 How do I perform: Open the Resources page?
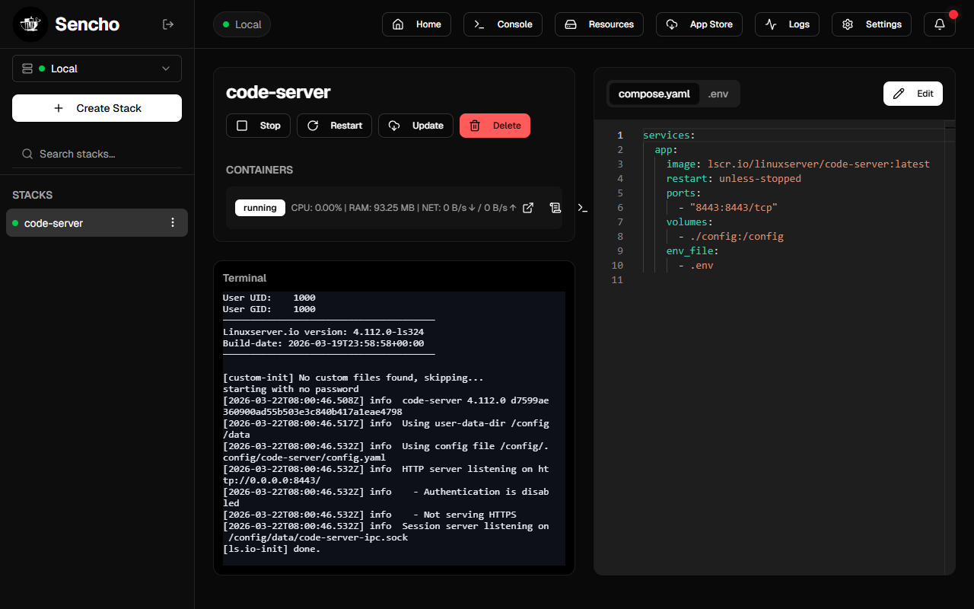tap(599, 24)
